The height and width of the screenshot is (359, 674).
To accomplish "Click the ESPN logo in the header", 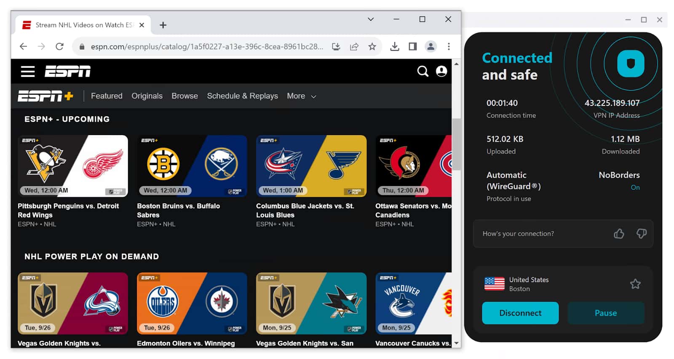I will 68,72.
